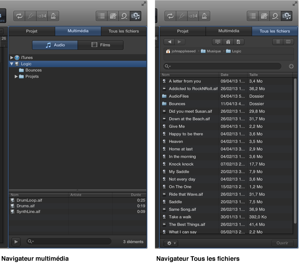Open Note Pads in Multimedia browser window
This screenshot has width=299, height=264.
113,16
